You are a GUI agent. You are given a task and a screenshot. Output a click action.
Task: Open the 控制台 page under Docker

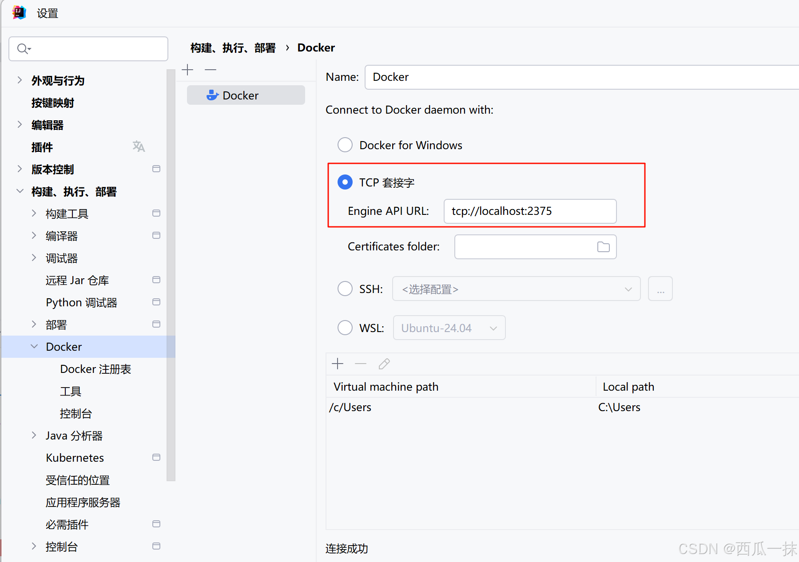coord(76,414)
